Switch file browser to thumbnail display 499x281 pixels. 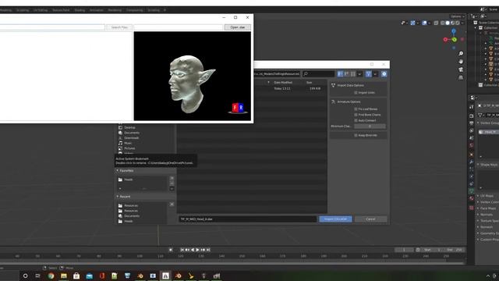click(x=353, y=74)
